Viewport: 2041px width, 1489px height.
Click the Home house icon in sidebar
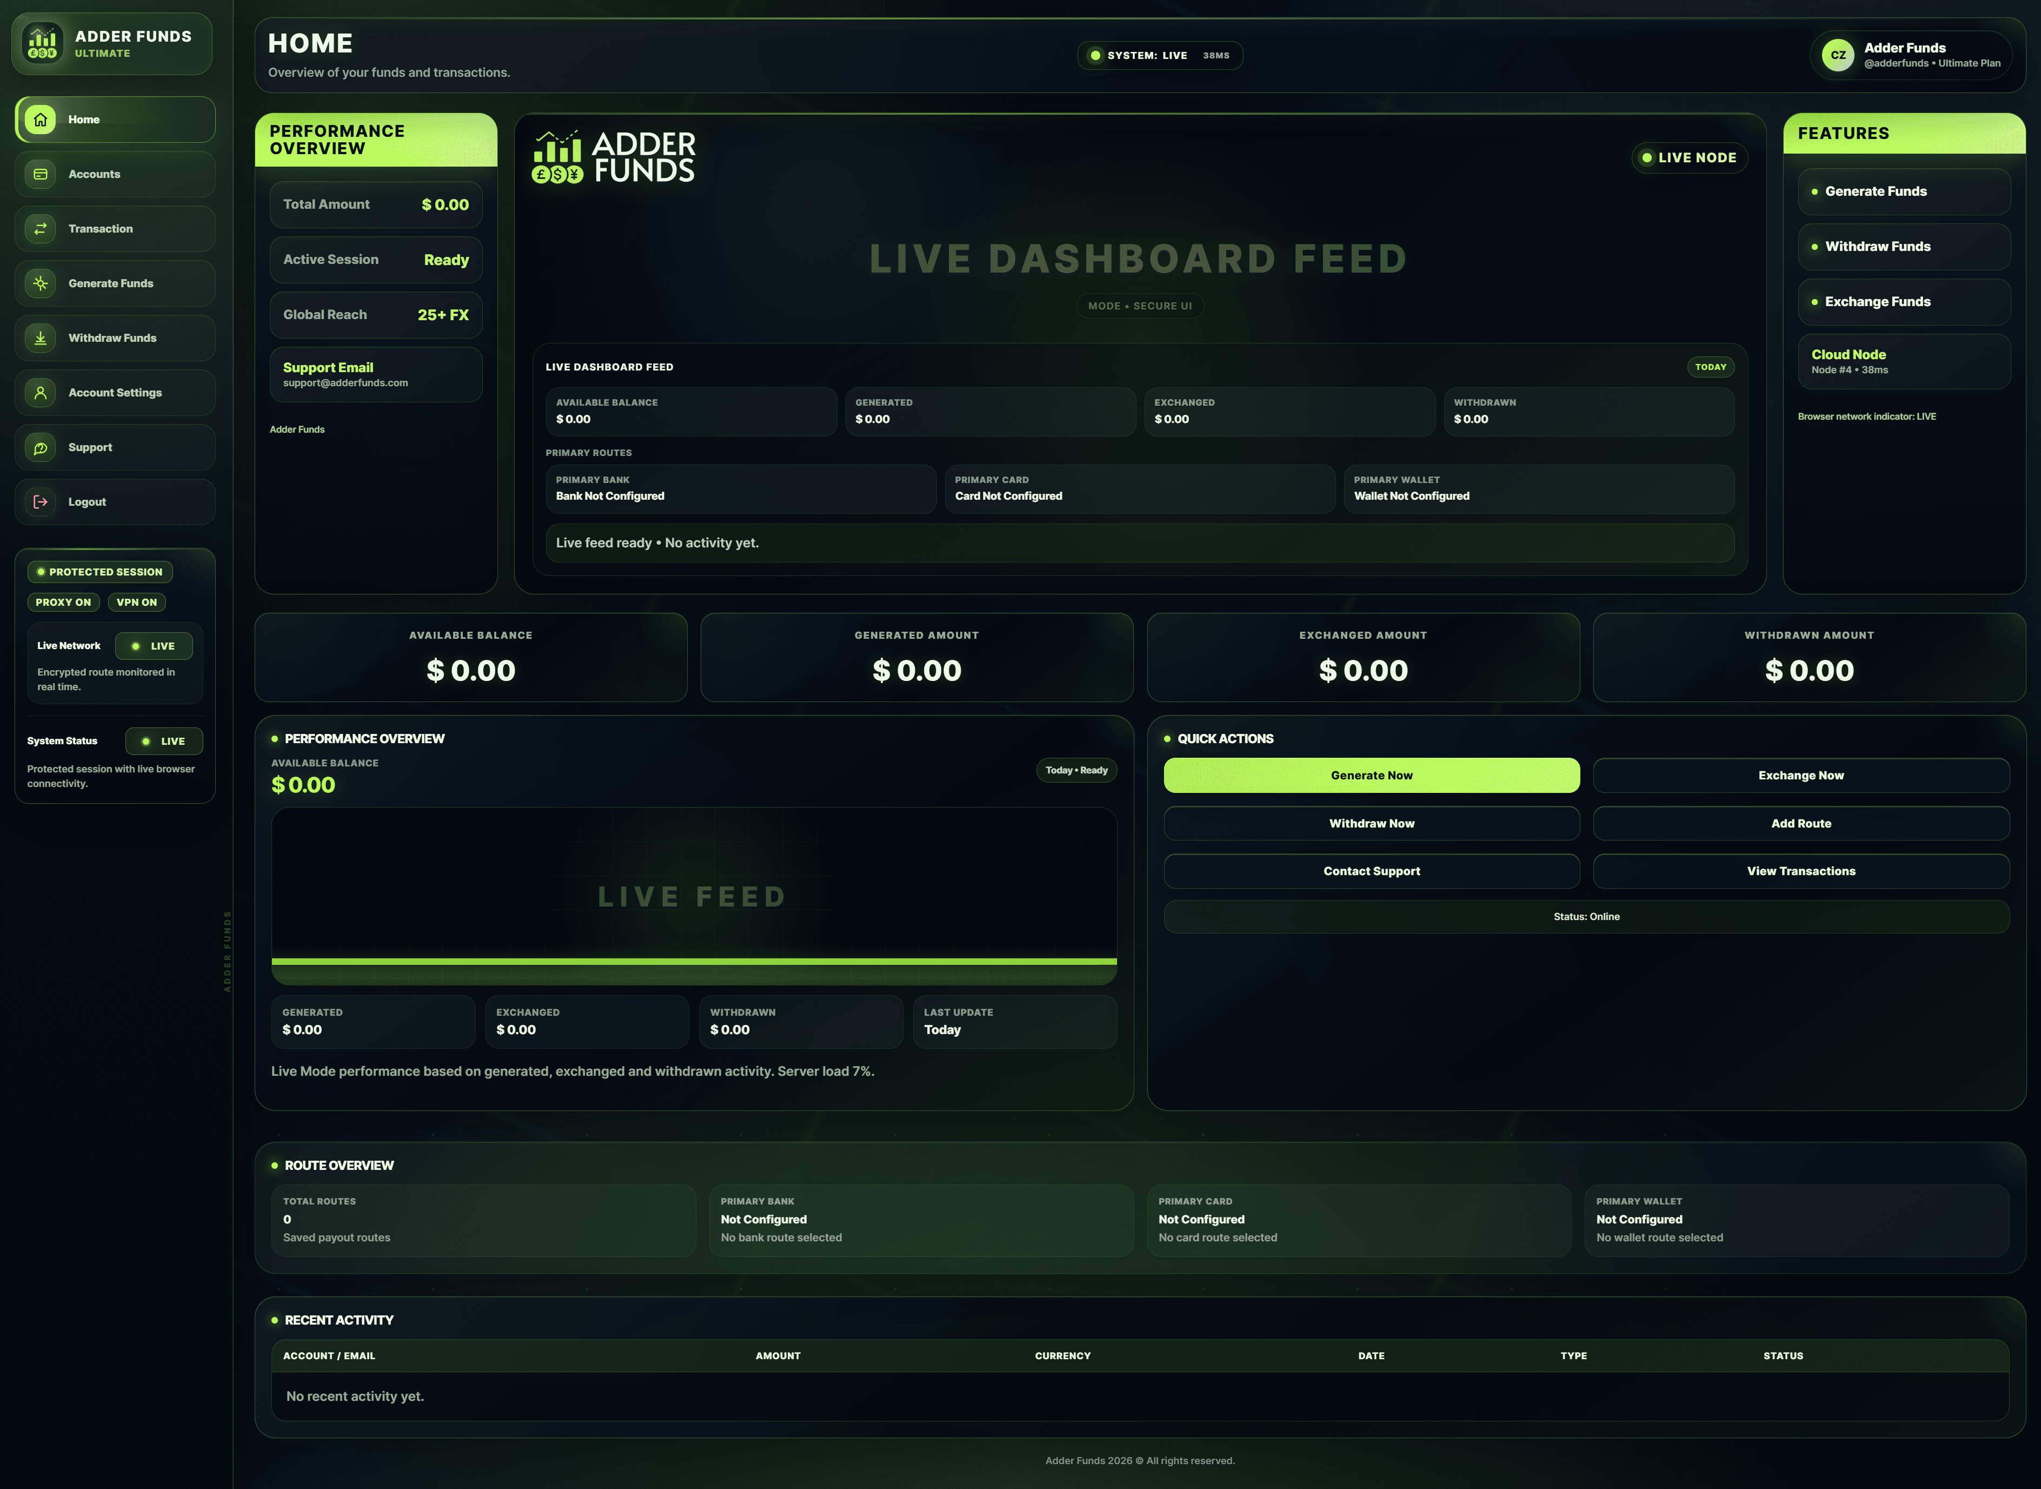point(41,119)
